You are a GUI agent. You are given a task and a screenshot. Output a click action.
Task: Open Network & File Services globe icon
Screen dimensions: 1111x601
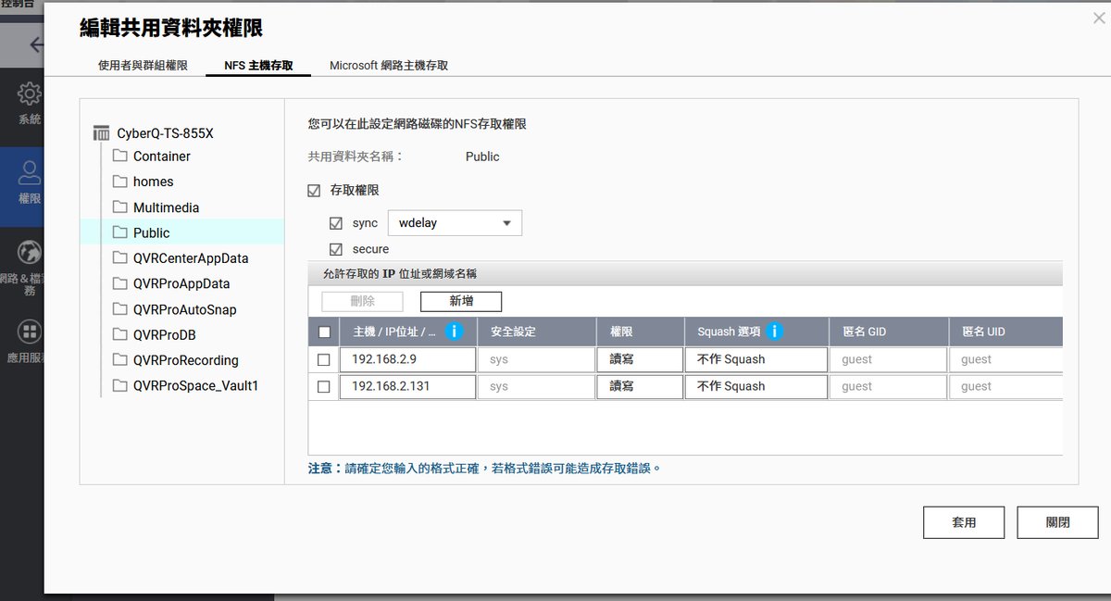(x=30, y=253)
